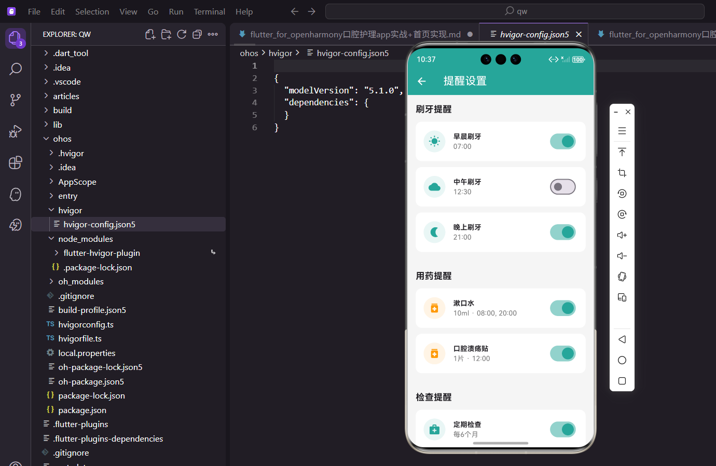Click emulator volume down icon

[622, 256]
